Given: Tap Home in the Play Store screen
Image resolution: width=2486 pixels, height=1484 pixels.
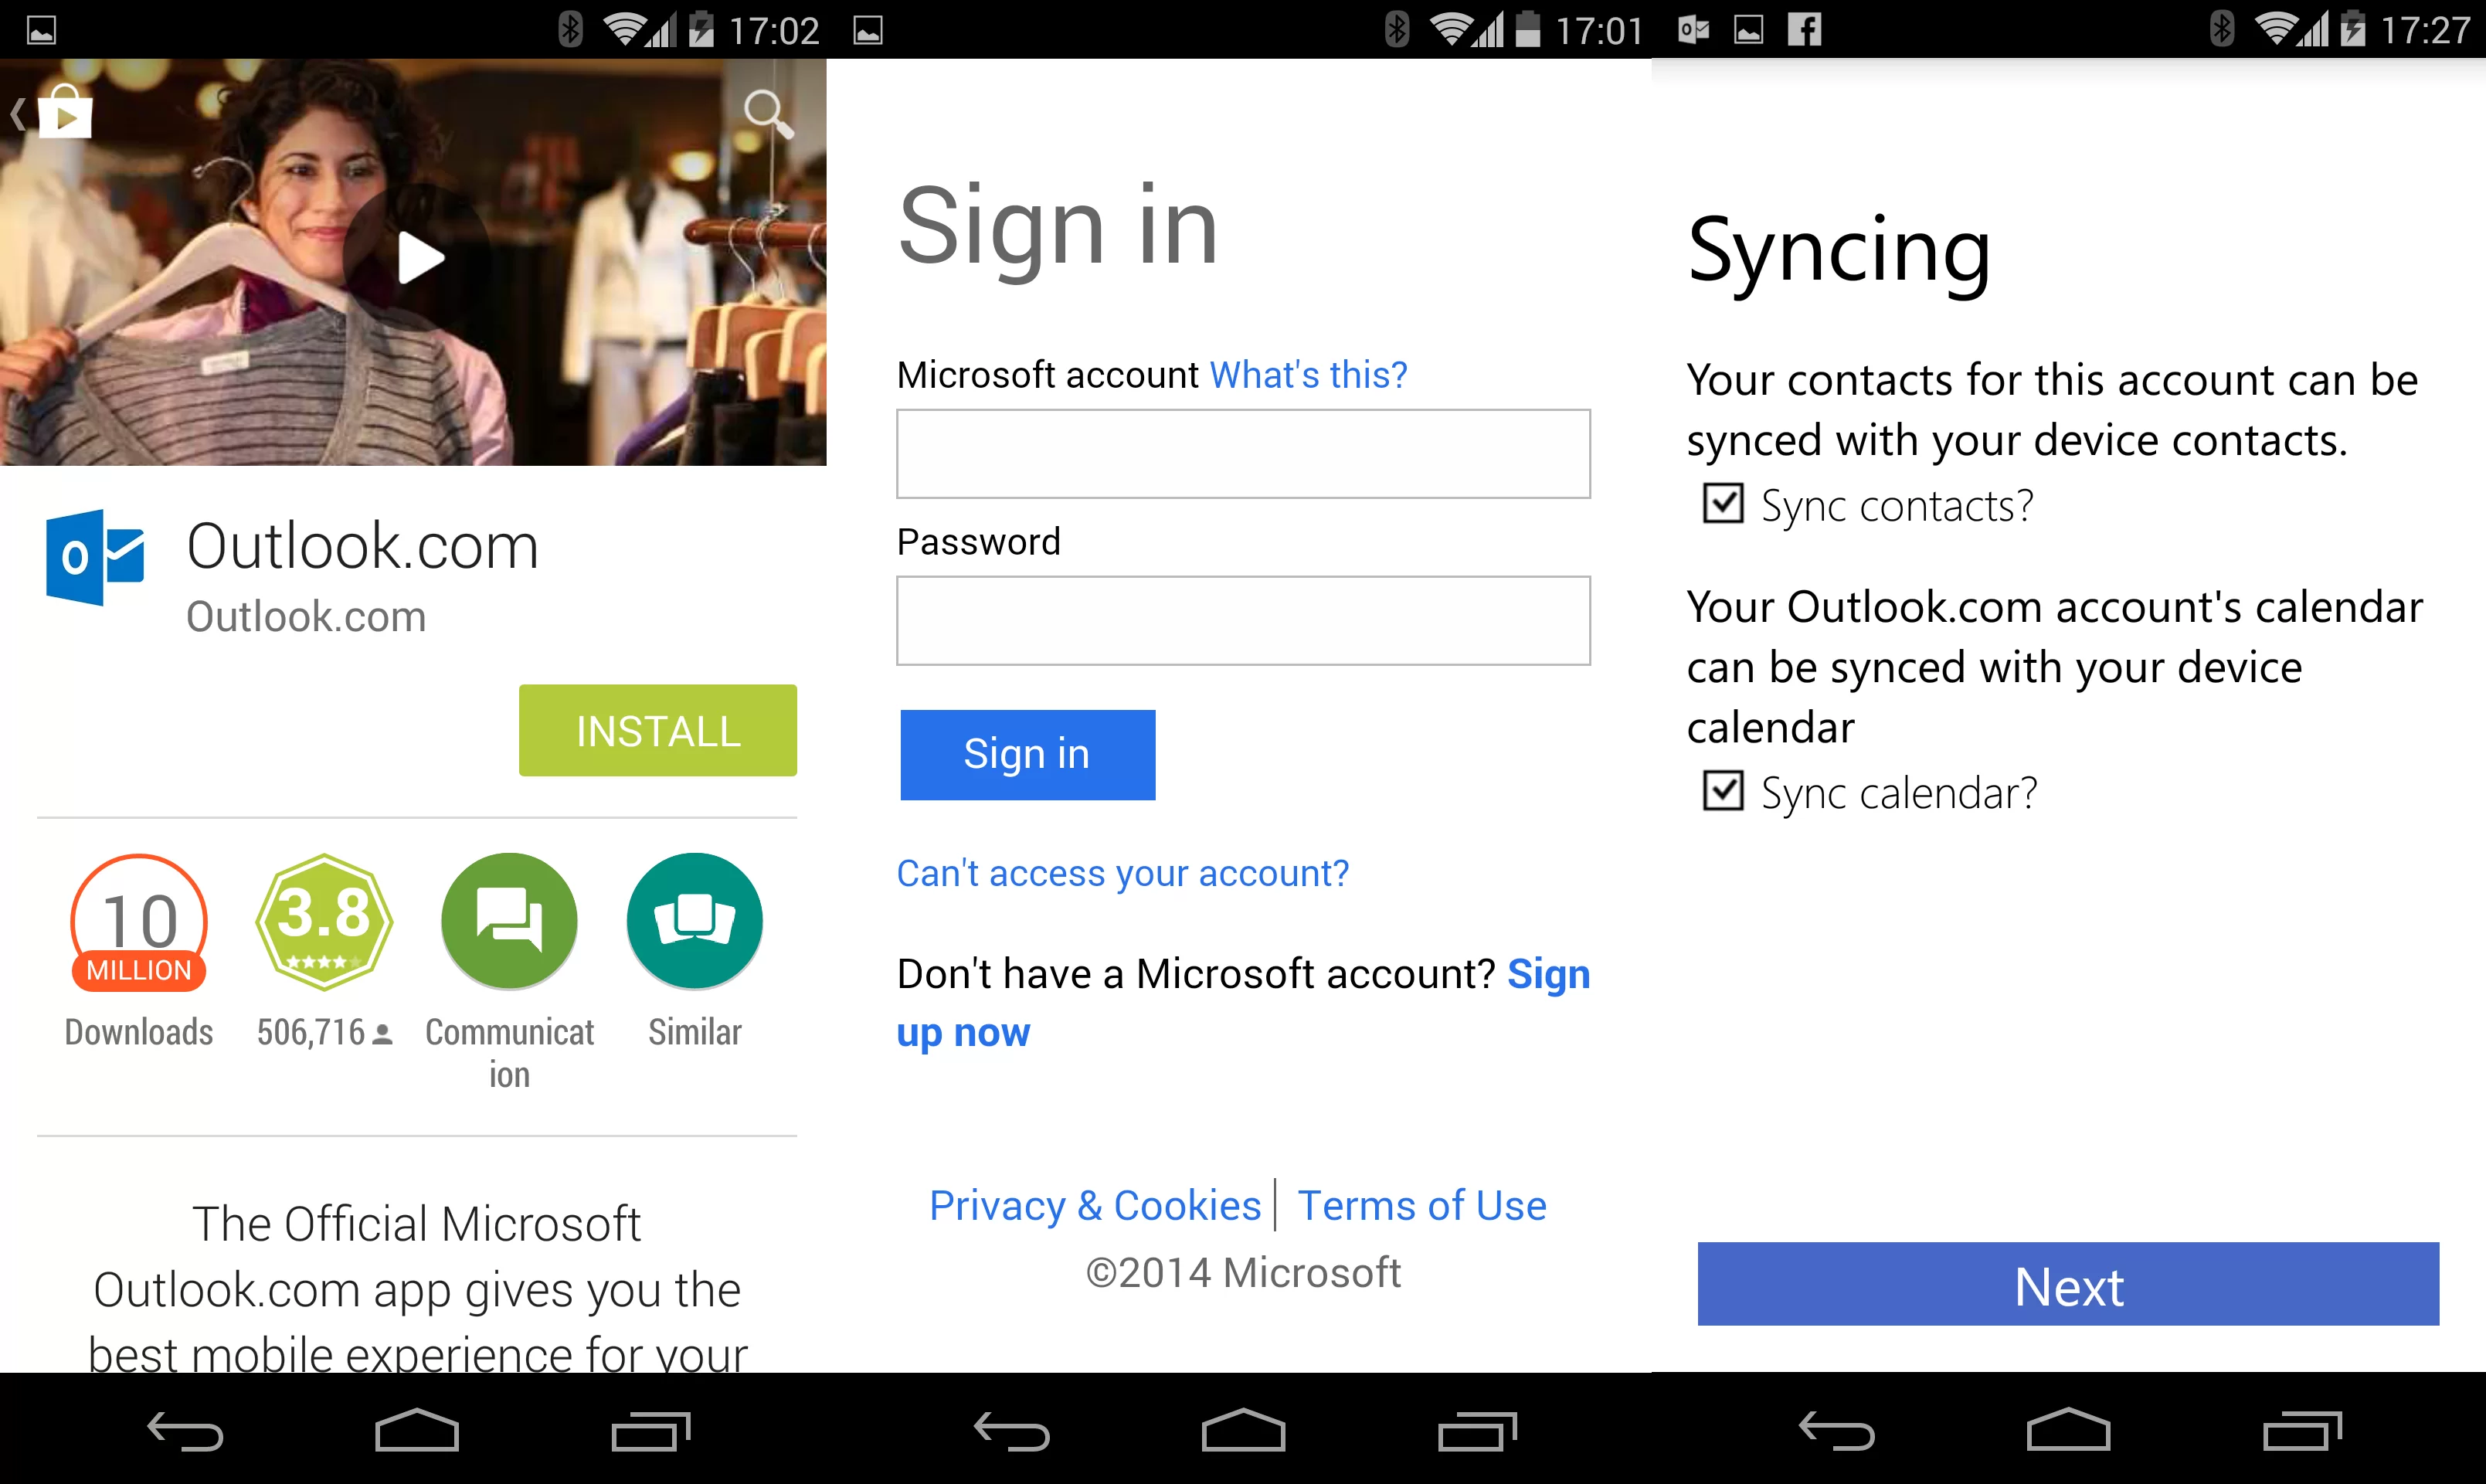Looking at the screenshot, I should coord(417,1430).
